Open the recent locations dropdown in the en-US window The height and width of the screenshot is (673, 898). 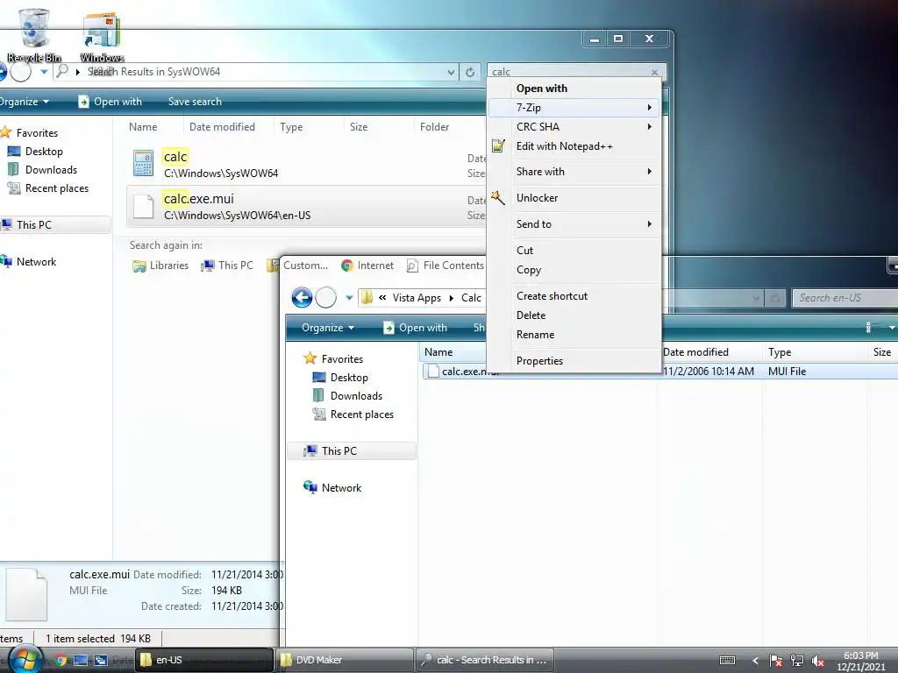pos(349,298)
